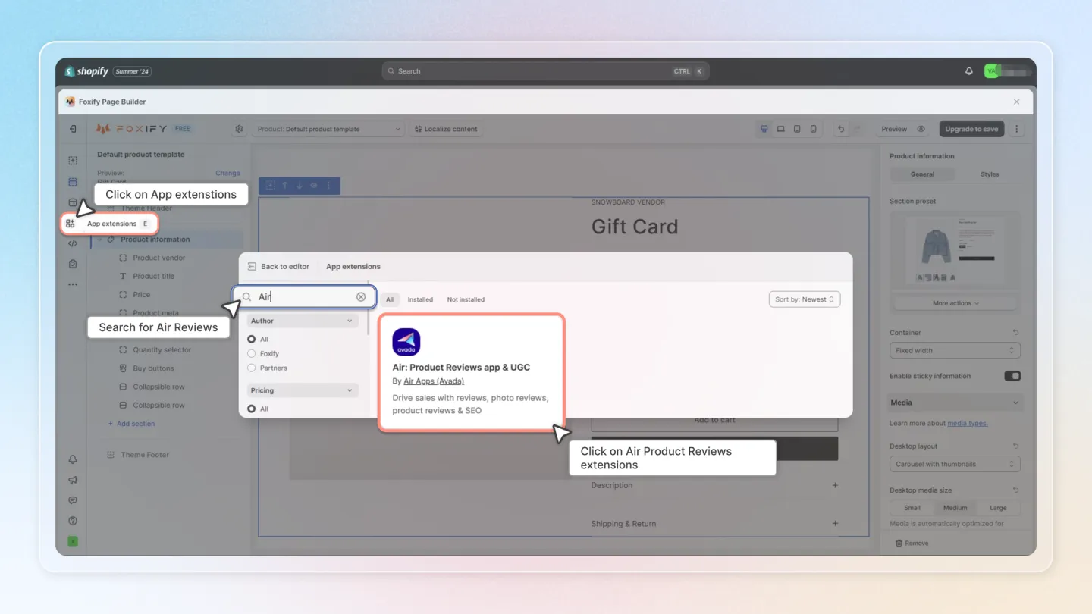This screenshot has height=614, width=1092.
Task: Click Back to editor
Action: coord(278,267)
